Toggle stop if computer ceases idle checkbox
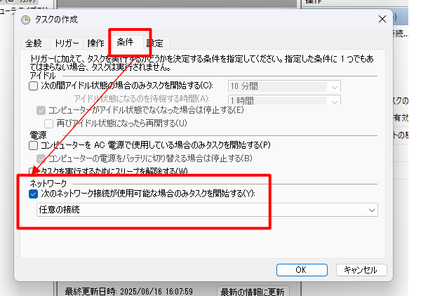 pyautogui.click(x=41, y=110)
